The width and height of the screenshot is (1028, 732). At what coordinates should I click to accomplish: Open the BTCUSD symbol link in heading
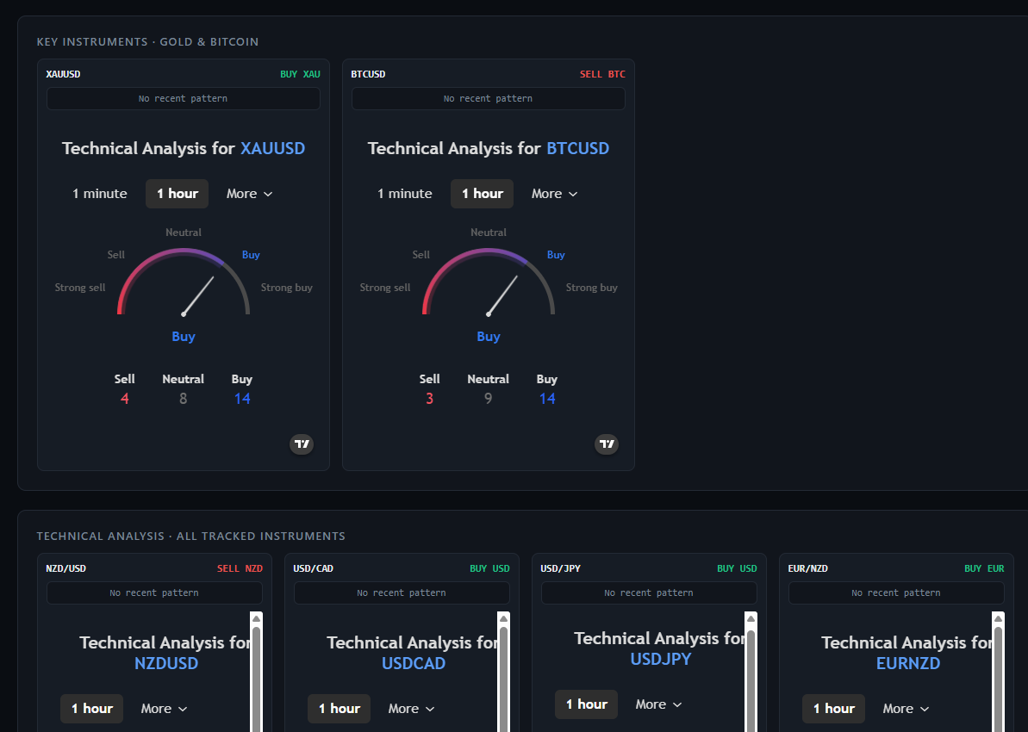(577, 148)
